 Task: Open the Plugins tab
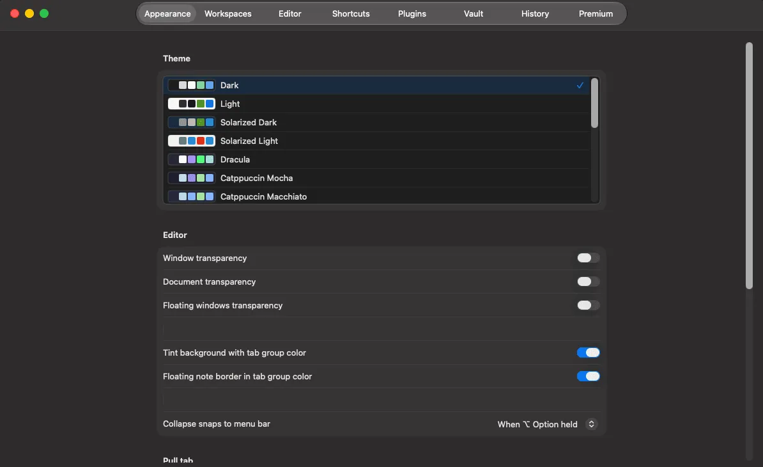(x=412, y=13)
